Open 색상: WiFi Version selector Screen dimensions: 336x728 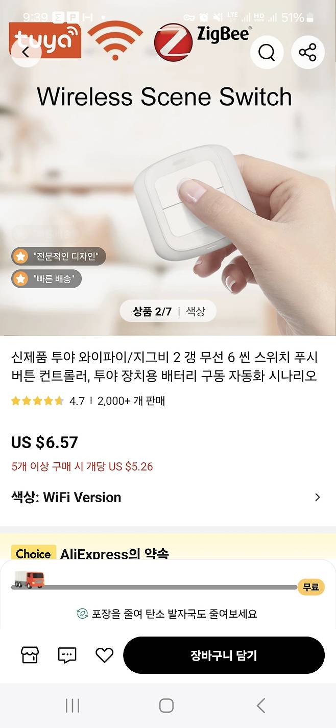point(168,497)
